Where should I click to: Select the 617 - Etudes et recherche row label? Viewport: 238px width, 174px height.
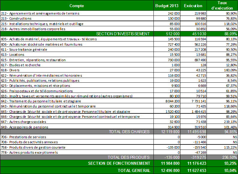click(21, 65)
